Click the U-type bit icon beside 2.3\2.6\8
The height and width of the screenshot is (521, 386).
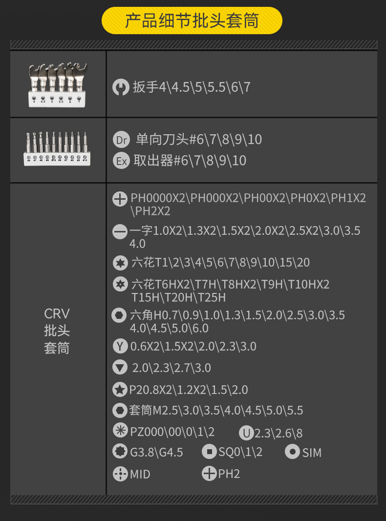[x=246, y=433]
